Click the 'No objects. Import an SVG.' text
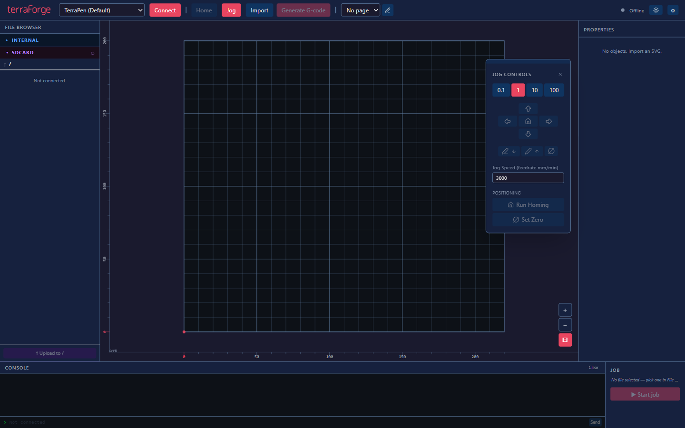This screenshot has height=428, width=685. 632,51
